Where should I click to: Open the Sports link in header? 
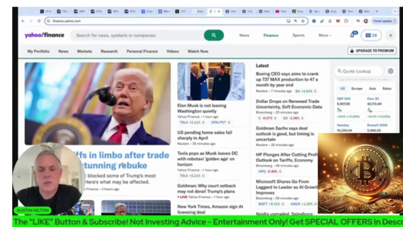click(x=298, y=35)
